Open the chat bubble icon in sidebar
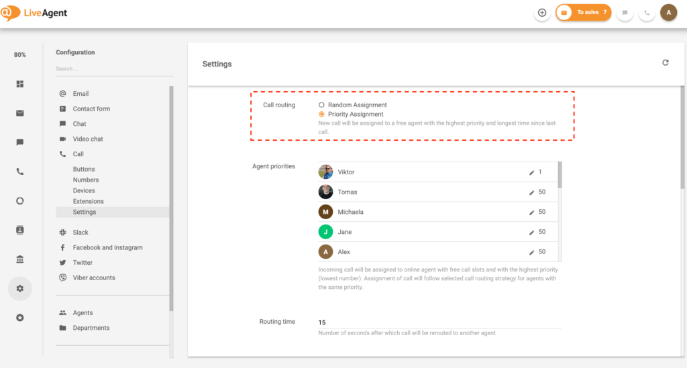Viewport: 687px width, 368px height. pyautogui.click(x=20, y=142)
